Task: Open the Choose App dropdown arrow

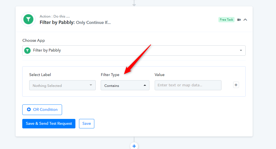Action: point(241,50)
